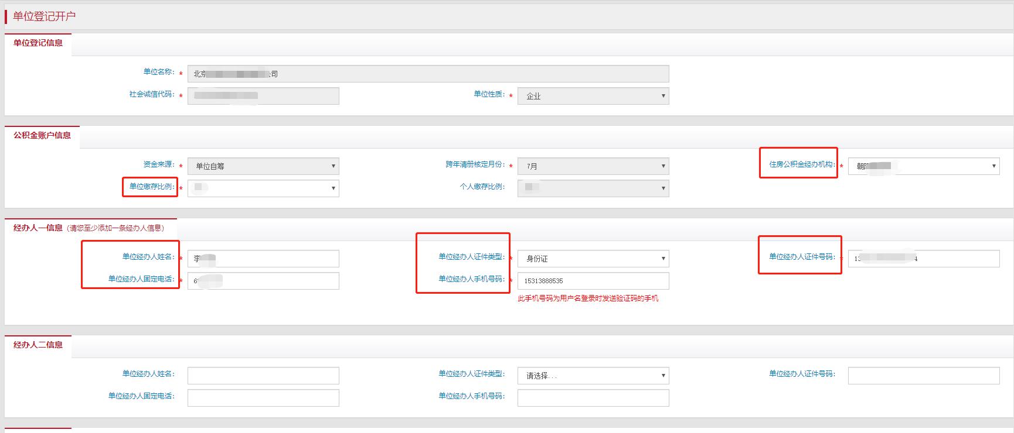Image resolution: width=1014 pixels, height=433 pixels.
Task: Select the 公积金账户信息 section tab
Action: (x=42, y=135)
